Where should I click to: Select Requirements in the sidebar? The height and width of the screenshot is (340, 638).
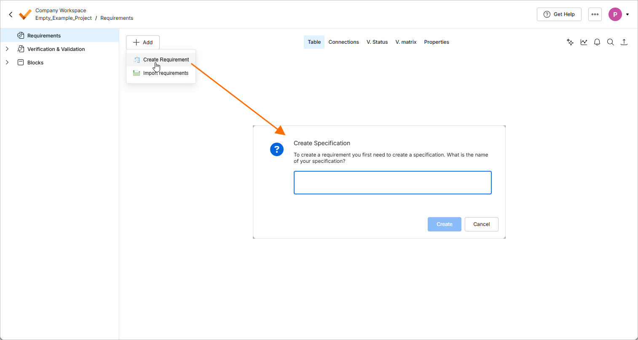(x=44, y=36)
